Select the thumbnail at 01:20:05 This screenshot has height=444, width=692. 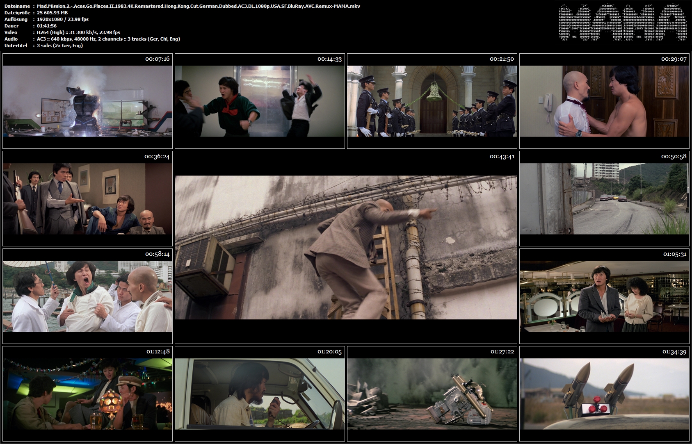point(260,394)
